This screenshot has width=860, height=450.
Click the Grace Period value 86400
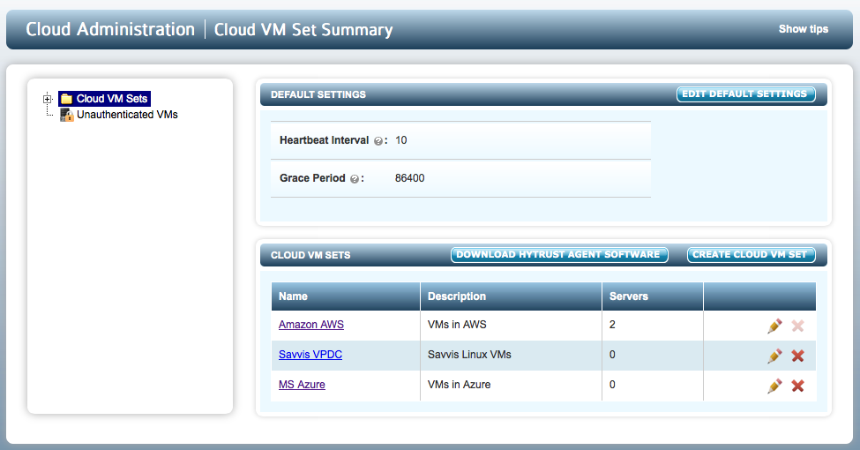click(x=409, y=178)
